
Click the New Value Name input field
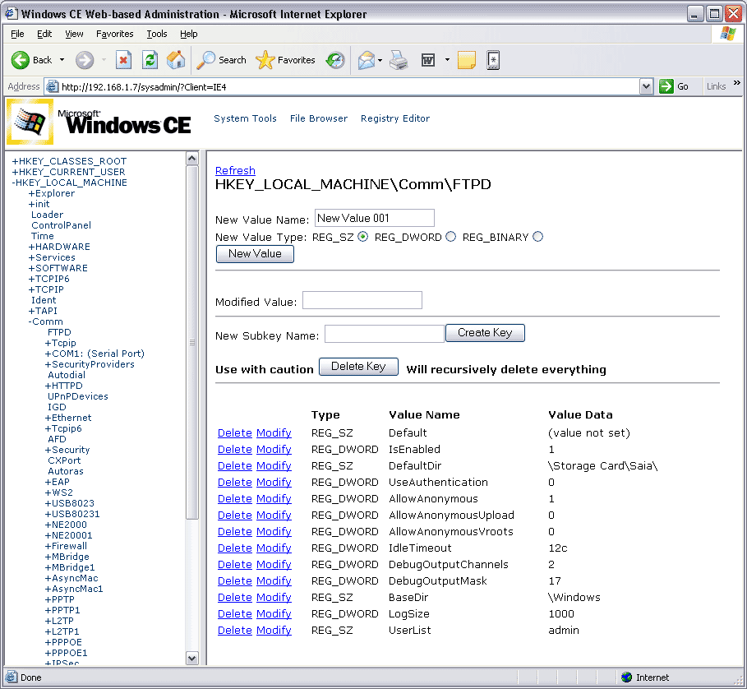(375, 218)
